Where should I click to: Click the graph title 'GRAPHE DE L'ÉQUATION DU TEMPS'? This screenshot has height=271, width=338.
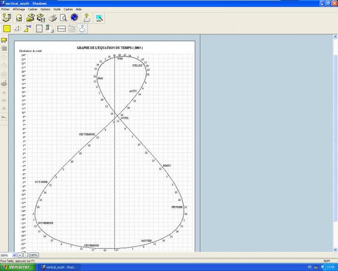click(110, 48)
